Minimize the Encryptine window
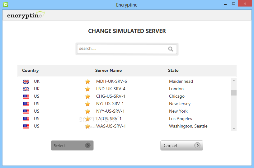The width and height of the screenshot is (254, 168). pyautogui.click(x=225, y=4)
